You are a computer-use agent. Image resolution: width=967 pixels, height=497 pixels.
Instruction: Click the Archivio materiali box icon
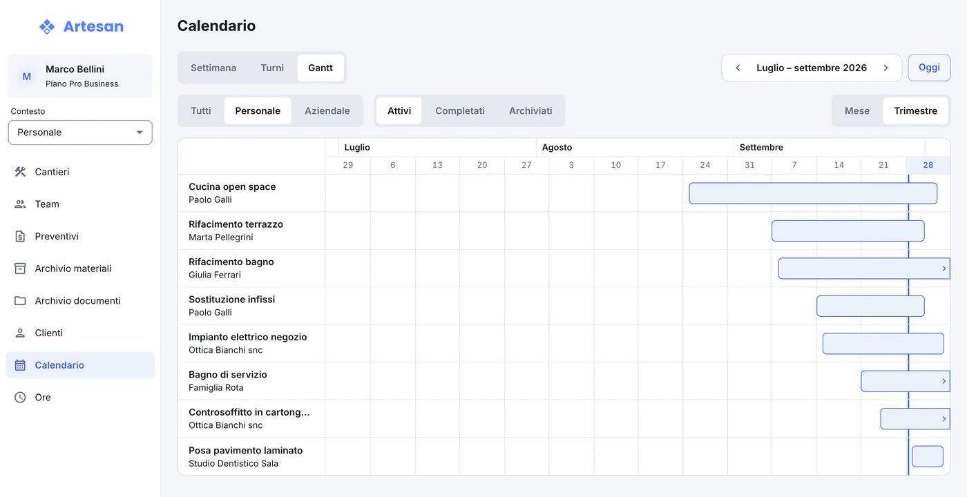(x=20, y=269)
